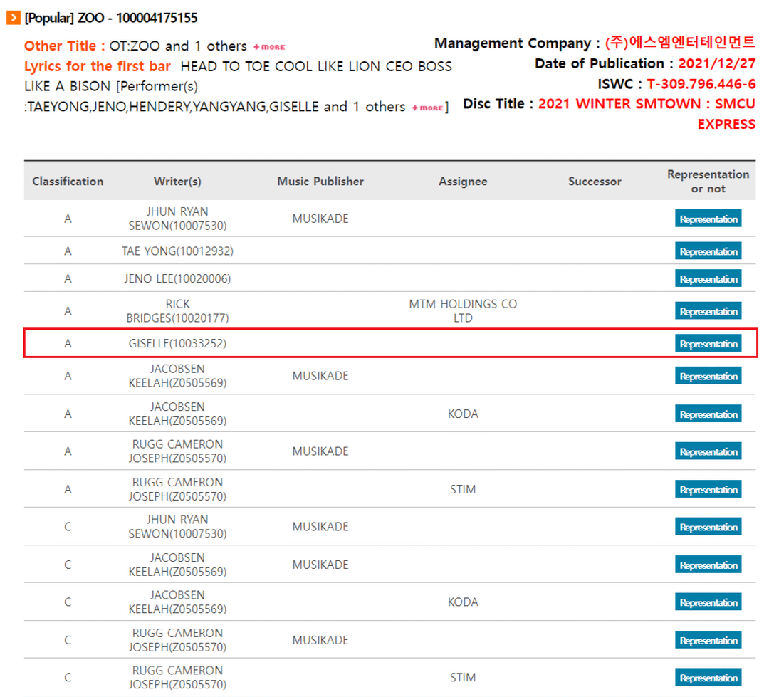The height and width of the screenshot is (697, 769).
Task: Expand +more after the performers list
Action: tap(427, 108)
